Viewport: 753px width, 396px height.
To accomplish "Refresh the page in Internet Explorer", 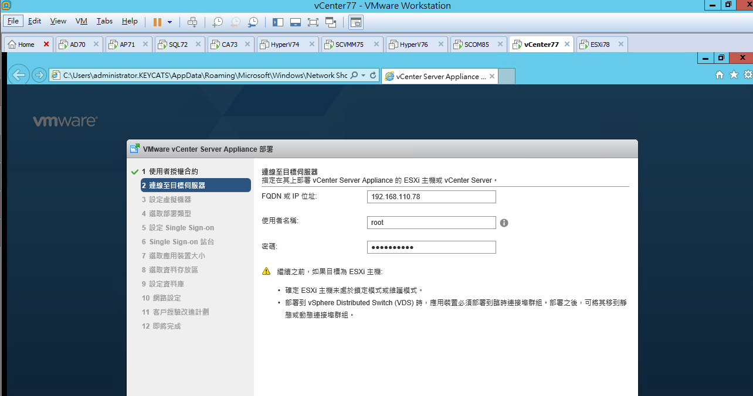I will (x=373, y=76).
